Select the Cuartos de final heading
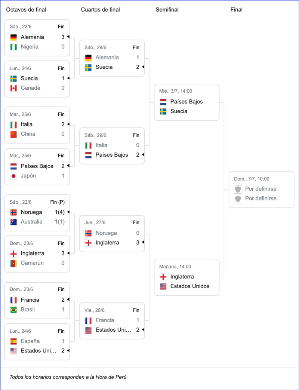The width and height of the screenshot is (299, 390). pyautogui.click(x=101, y=10)
